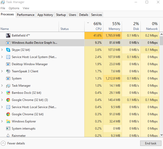Click the Service Host: Local System gear icon
Viewport: 163px width, 149px height.
8,57
